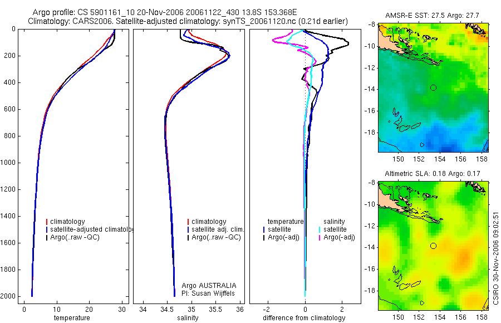Click the Argo profile title line
This screenshot has height=323, width=501.
coord(165,12)
